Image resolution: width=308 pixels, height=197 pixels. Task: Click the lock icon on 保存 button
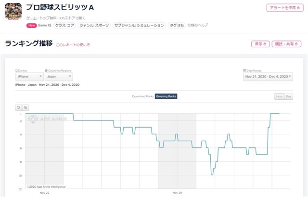265,44
